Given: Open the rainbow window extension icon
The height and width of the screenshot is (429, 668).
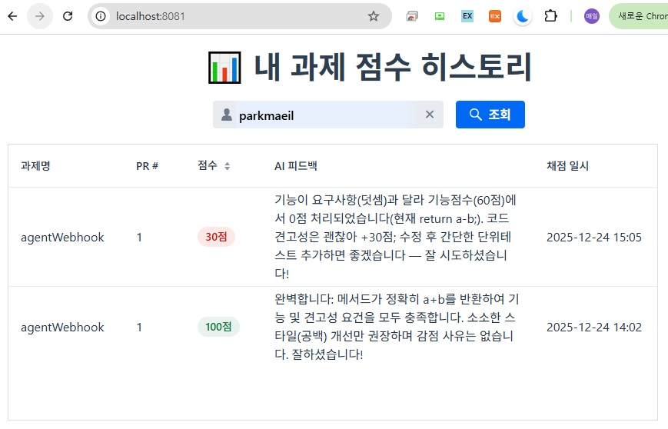Looking at the screenshot, I should [x=412, y=16].
